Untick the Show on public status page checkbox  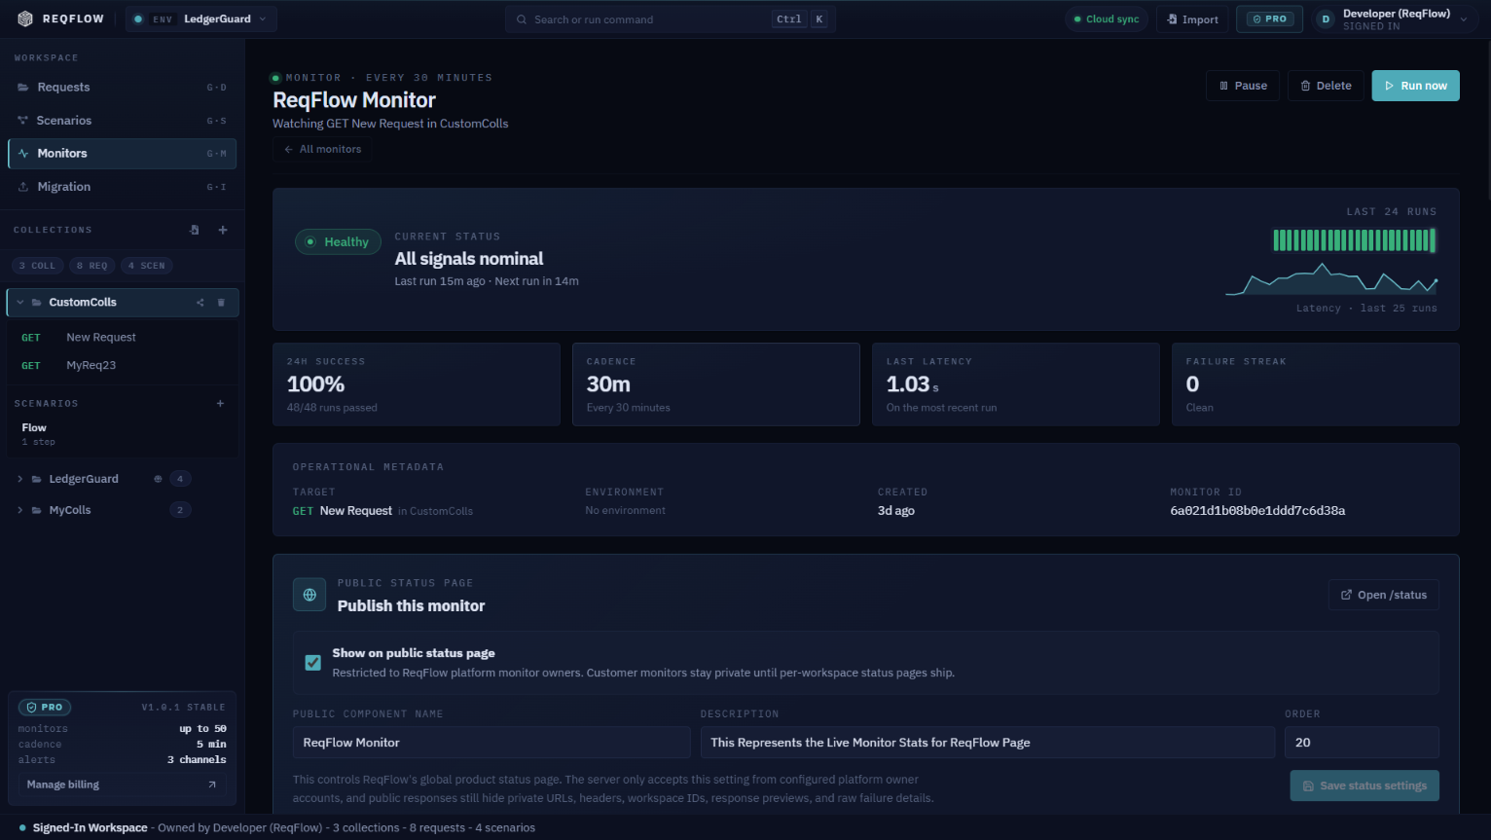point(313,663)
